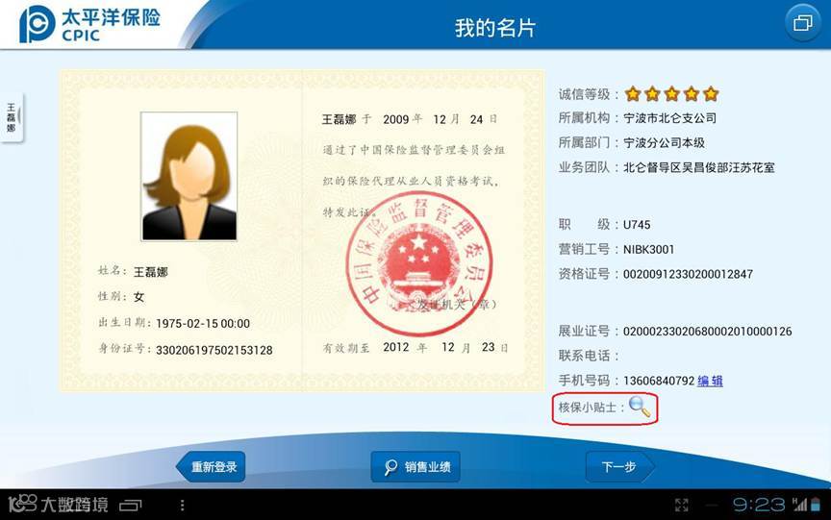The width and height of the screenshot is (831, 520).
Task: Click the windows icon in top-right corner
Action: [802, 23]
